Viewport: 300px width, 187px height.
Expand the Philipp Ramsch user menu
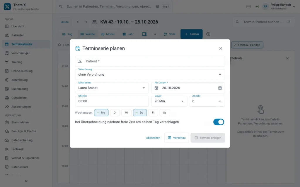pos(294,6)
